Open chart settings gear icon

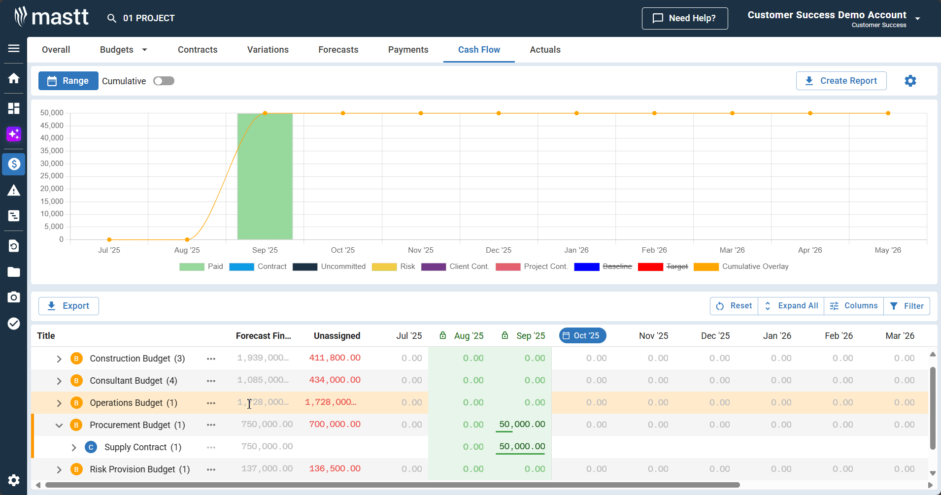coord(910,81)
